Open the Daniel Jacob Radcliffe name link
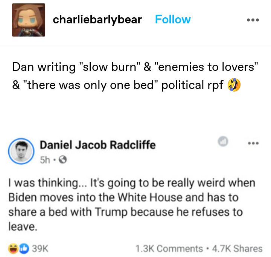Image resolution: width=271 pixels, height=257 pixels. [x=97, y=145]
